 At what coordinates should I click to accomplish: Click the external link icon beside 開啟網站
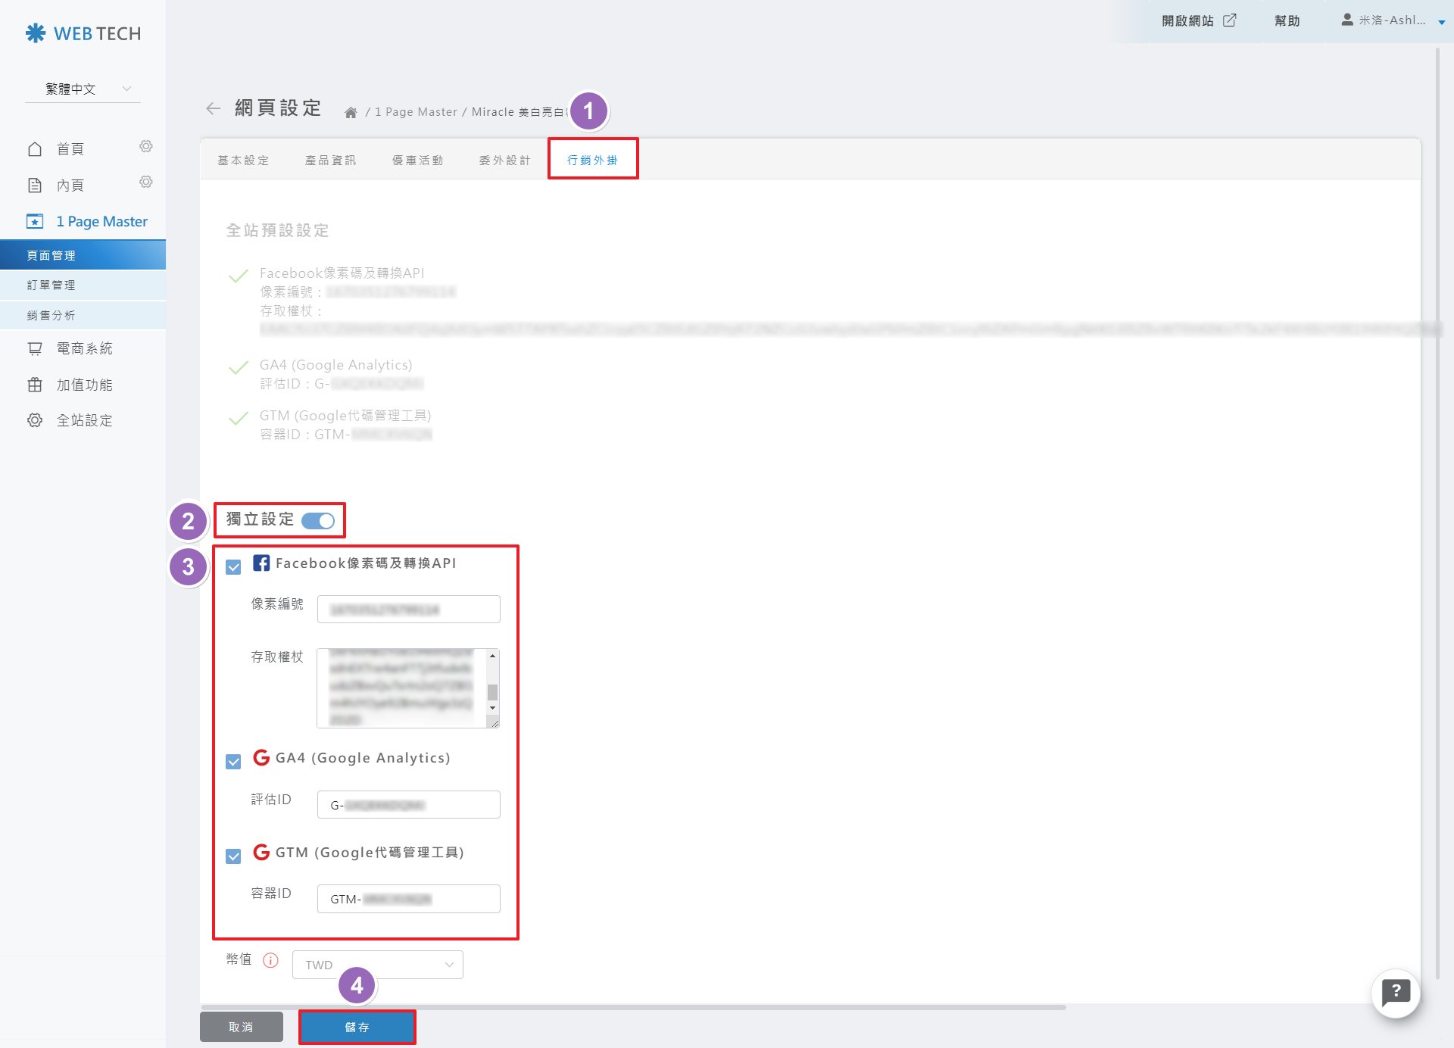pos(1230,20)
